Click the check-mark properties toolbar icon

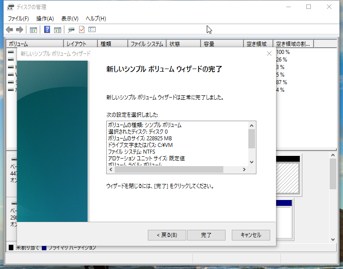(82, 29)
